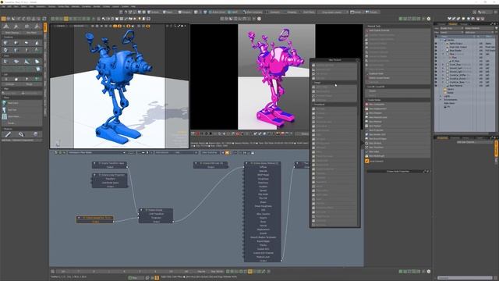Collapse the Procedural section in Add Texture popup
Viewport: 499px width, 281px height.
334,104
